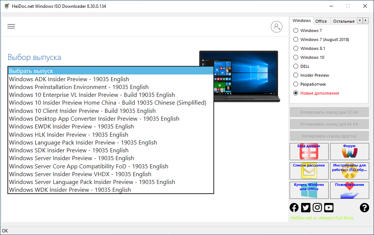Click the help question mark icon
The height and width of the screenshot is (235, 374).
[364, 207]
